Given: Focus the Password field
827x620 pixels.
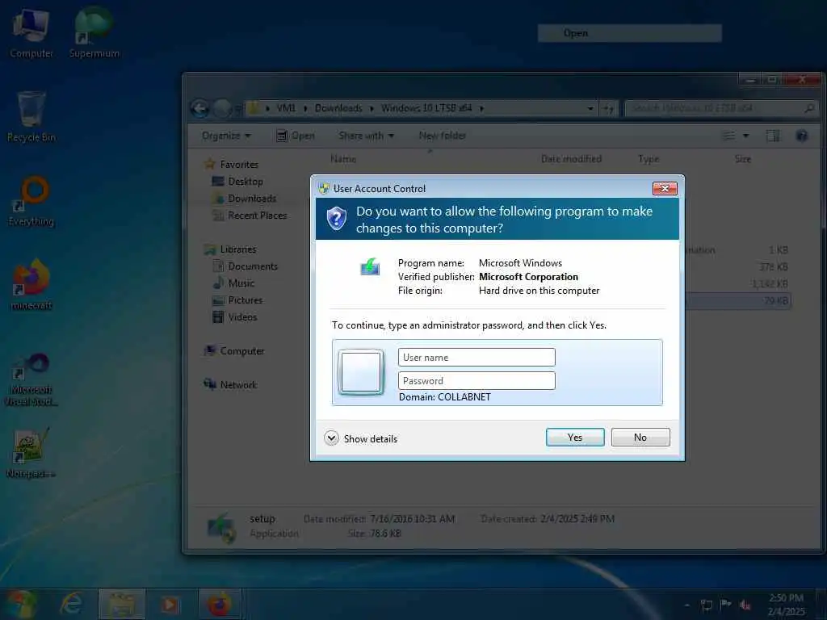Looking at the screenshot, I should [476, 381].
